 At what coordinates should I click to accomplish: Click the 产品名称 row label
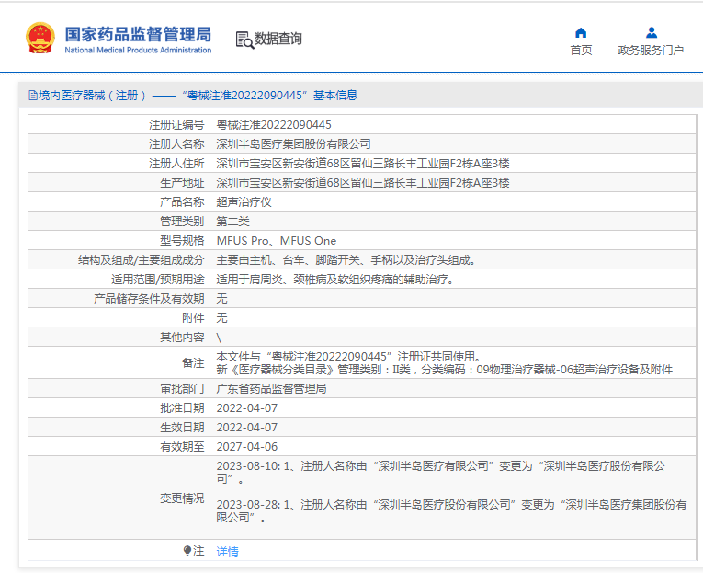tap(182, 202)
